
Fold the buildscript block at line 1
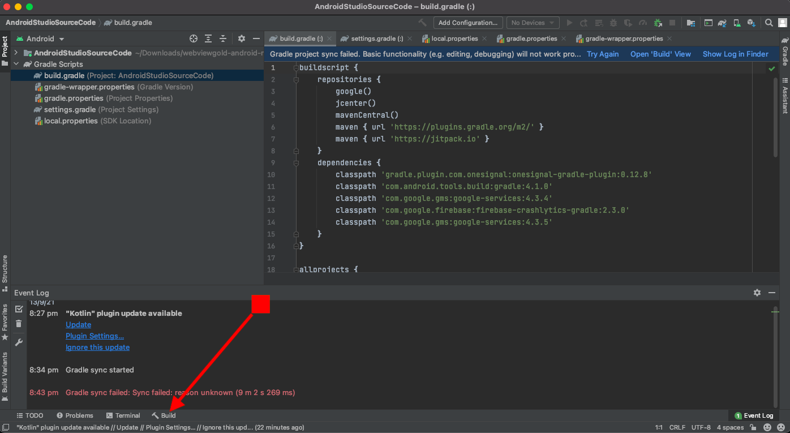pos(295,68)
